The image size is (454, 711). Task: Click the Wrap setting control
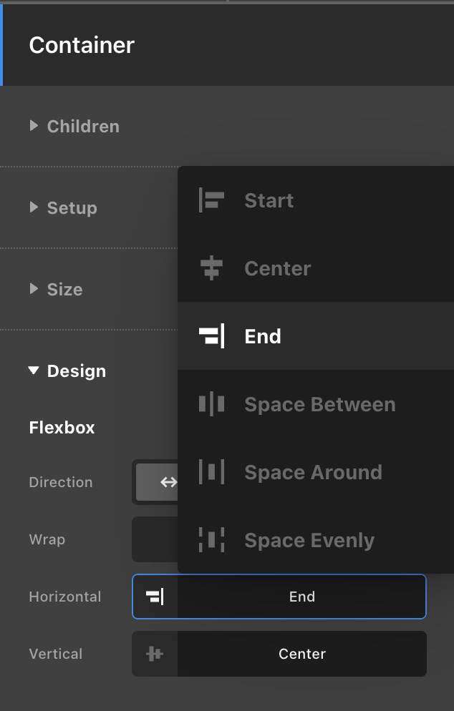click(154, 539)
